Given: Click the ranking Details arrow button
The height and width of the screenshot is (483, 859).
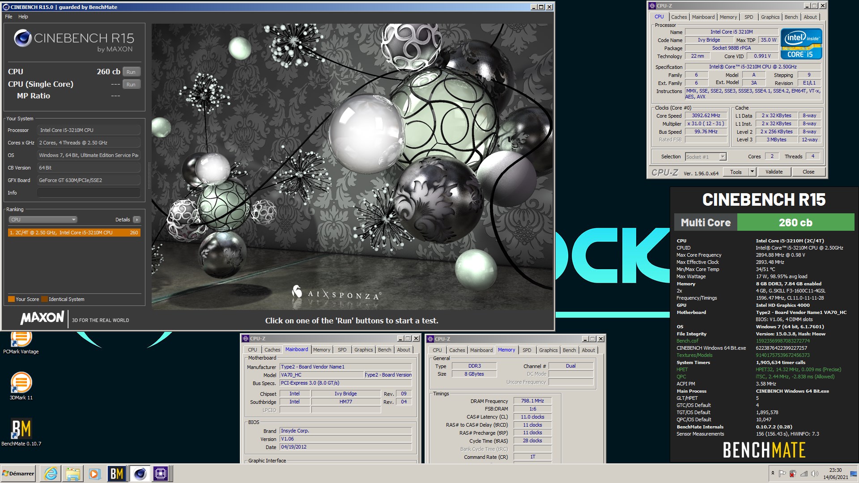Looking at the screenshot, I should 137,220.
